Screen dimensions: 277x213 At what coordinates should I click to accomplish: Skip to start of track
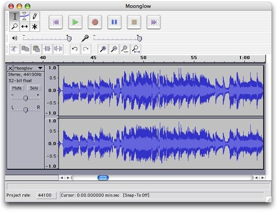coord(56,22)
